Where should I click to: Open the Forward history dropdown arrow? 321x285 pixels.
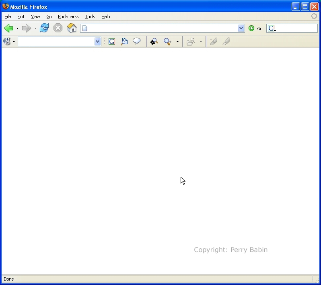[35, 28]
